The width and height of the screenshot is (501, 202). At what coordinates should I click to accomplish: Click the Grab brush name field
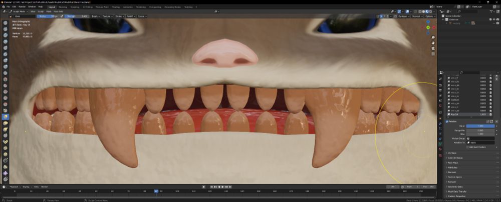point(24,16)
